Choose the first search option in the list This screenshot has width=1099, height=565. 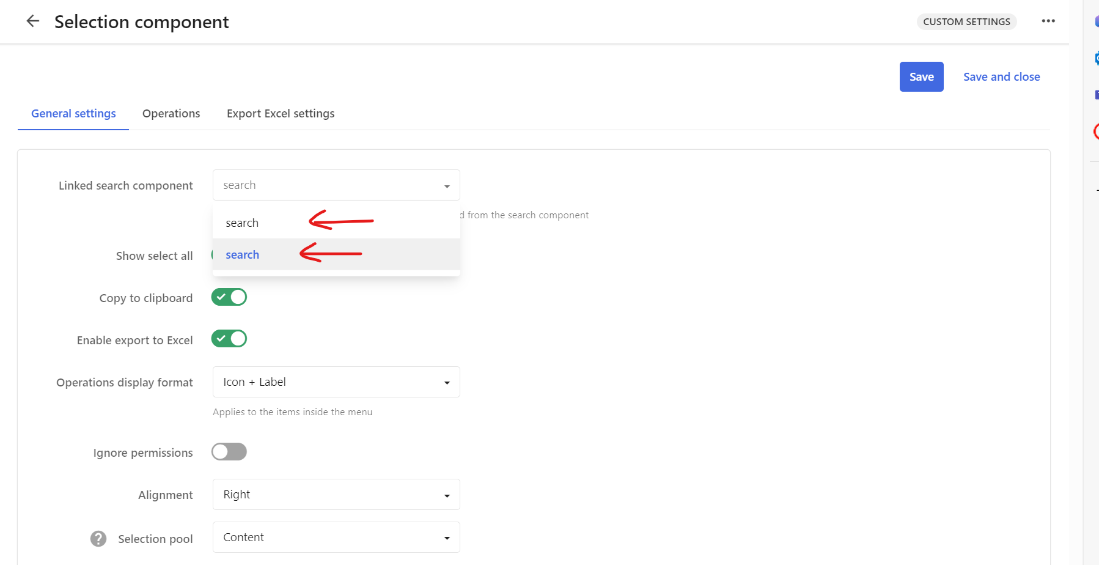click(242, 223)
